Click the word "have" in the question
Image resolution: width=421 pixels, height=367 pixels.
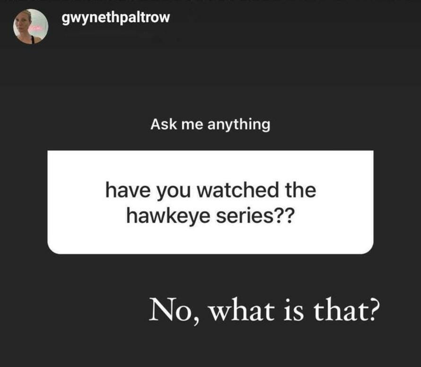(128, 190)
